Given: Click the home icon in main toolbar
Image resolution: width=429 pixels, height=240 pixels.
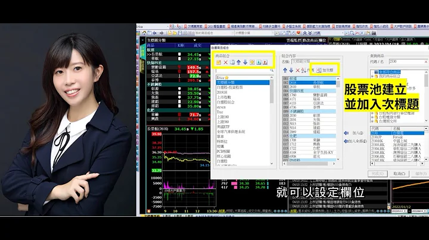Looking at the screenshot, I should [144, 33].
